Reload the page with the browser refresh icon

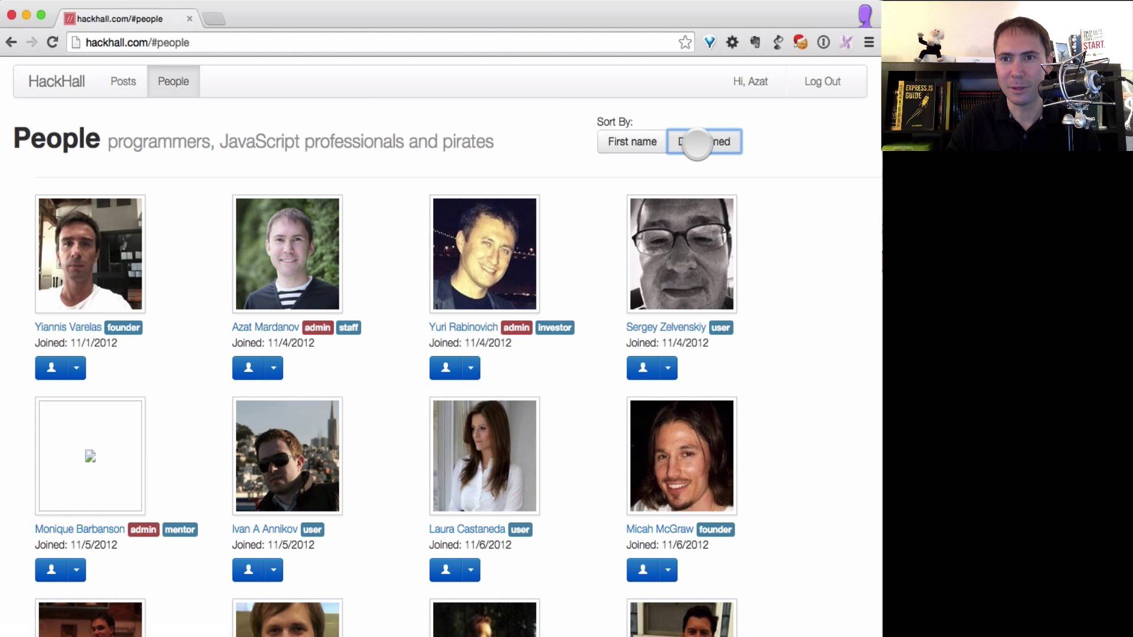(x=53, y=42)
